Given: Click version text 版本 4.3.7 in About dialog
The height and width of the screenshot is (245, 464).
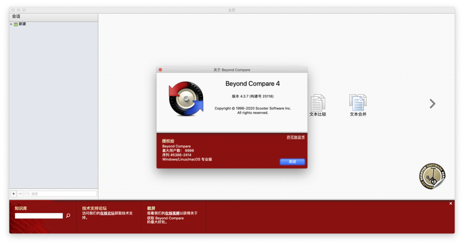Looking at the screenshot, I should [252, 96].
